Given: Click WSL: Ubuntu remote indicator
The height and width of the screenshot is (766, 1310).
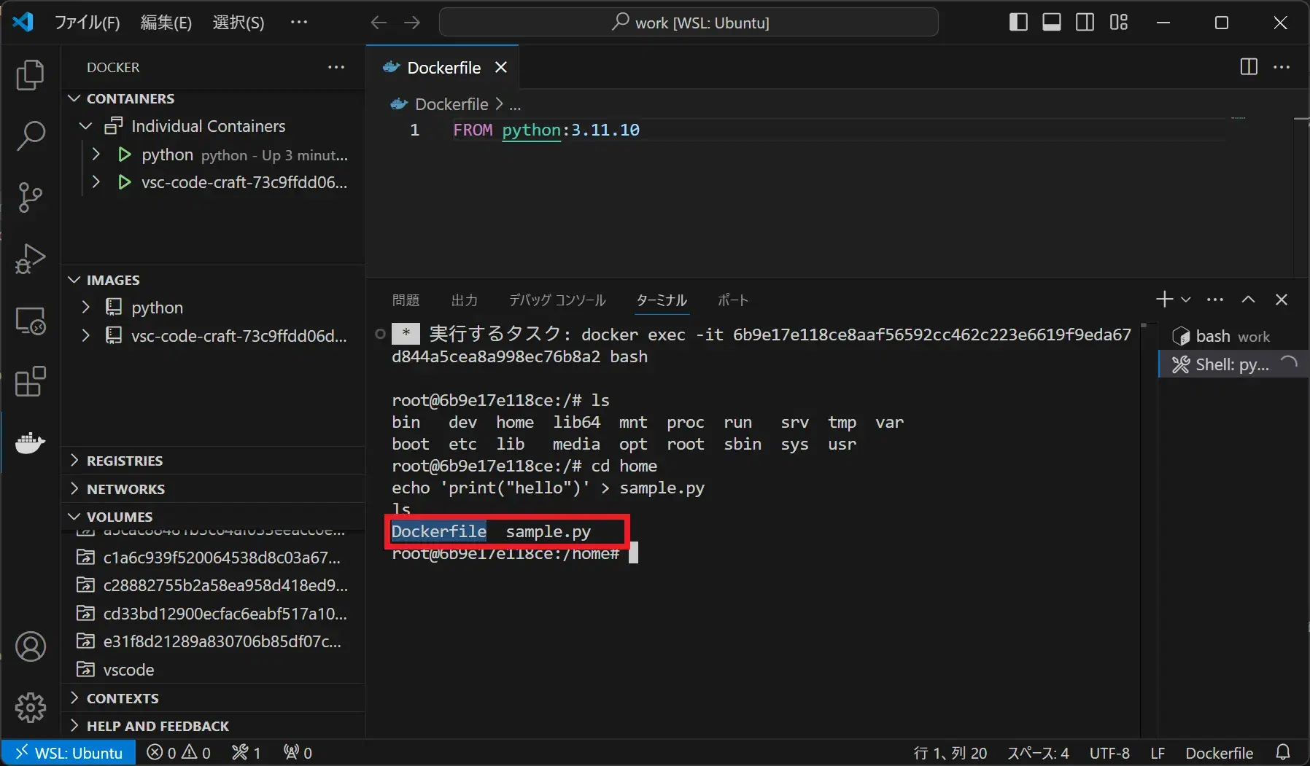Looking at the screenshot, I should 69,753.
